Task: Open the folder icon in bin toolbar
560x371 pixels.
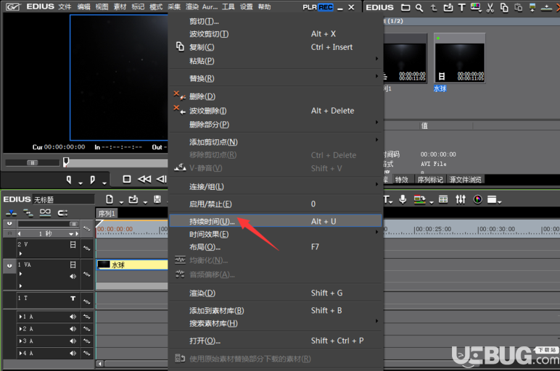Action: pos(405,7)
